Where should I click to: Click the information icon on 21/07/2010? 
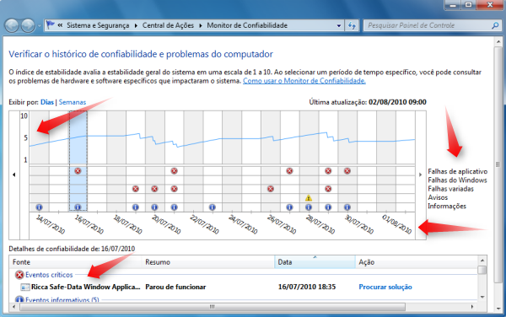point(175,207)
